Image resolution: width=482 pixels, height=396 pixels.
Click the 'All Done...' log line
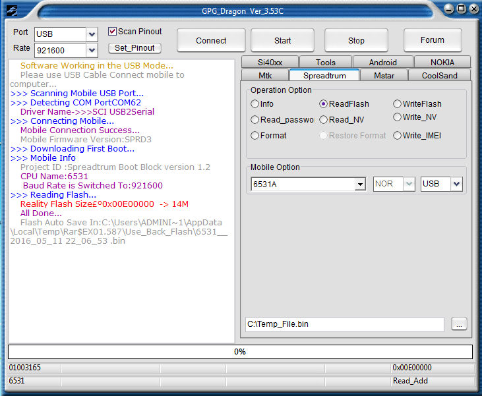(x=41, y=213)
